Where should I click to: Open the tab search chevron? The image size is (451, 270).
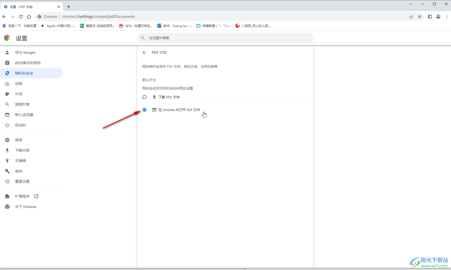pos(411,4)
